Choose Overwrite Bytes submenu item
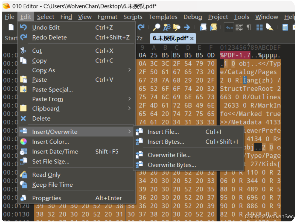This screenshot has width=295, height=222. (188, 165)
